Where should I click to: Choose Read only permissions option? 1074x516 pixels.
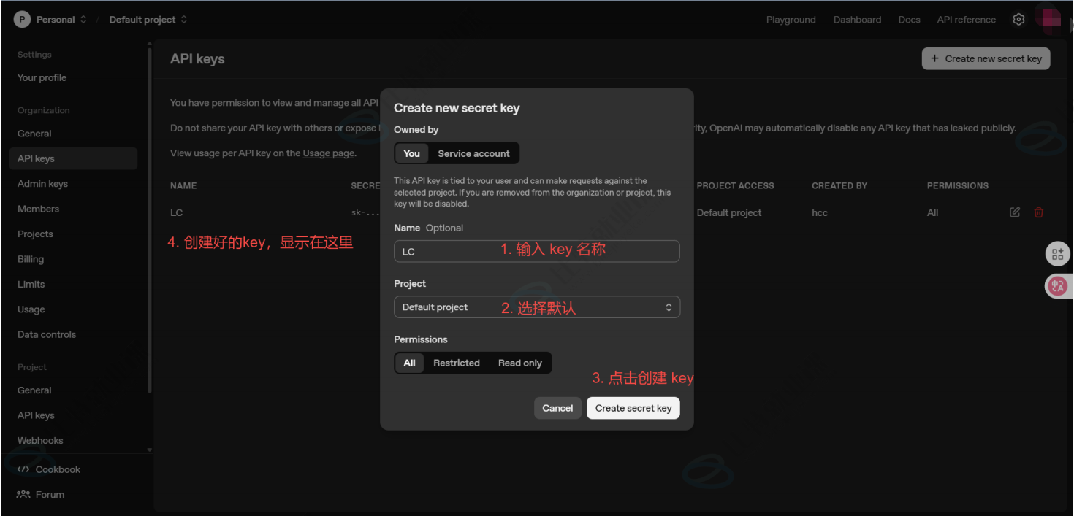[x=520, y=363]
